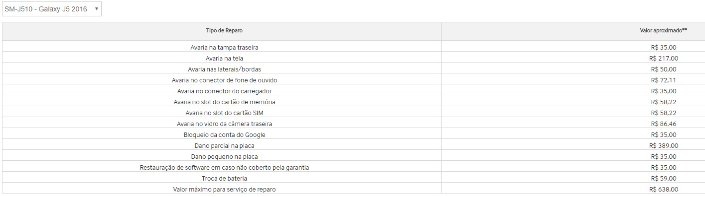Select Avaria no conector do carregador row
This screenshot has height=197, width=705.
(353, 91)
